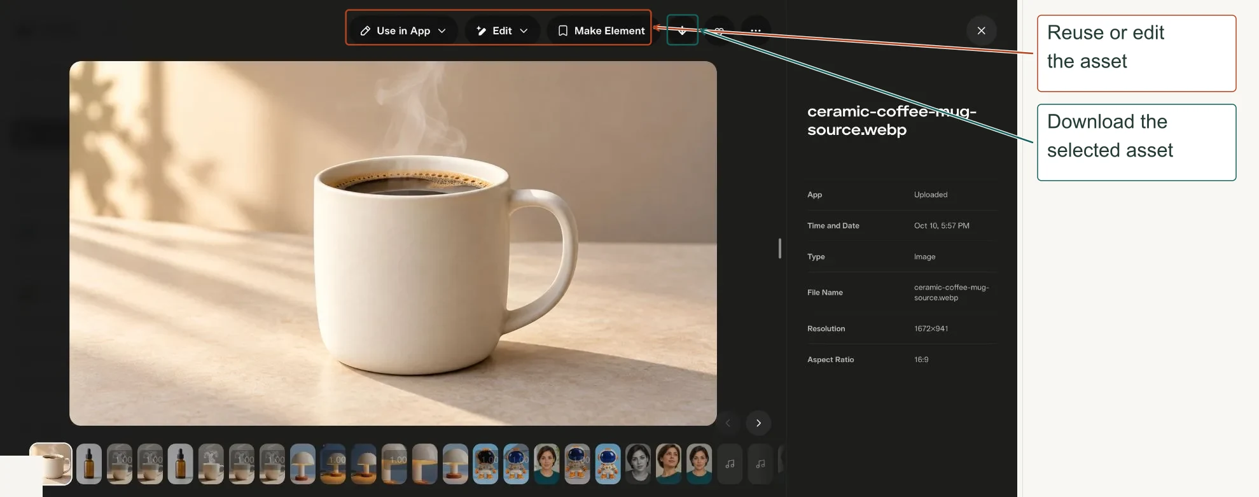Go to next asset with right chevron
1259x497 pixels.
tap(758, 423)
